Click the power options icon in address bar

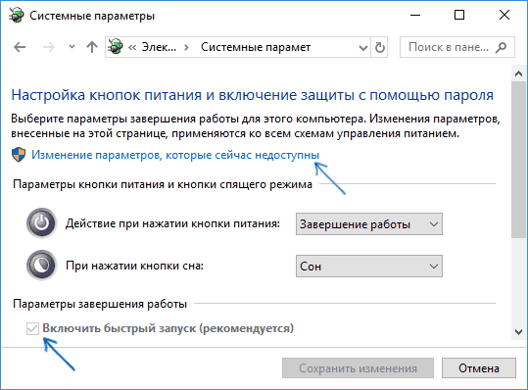116,47
